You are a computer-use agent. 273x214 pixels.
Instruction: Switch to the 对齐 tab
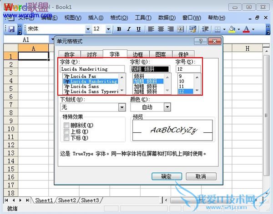pos(92,54)
